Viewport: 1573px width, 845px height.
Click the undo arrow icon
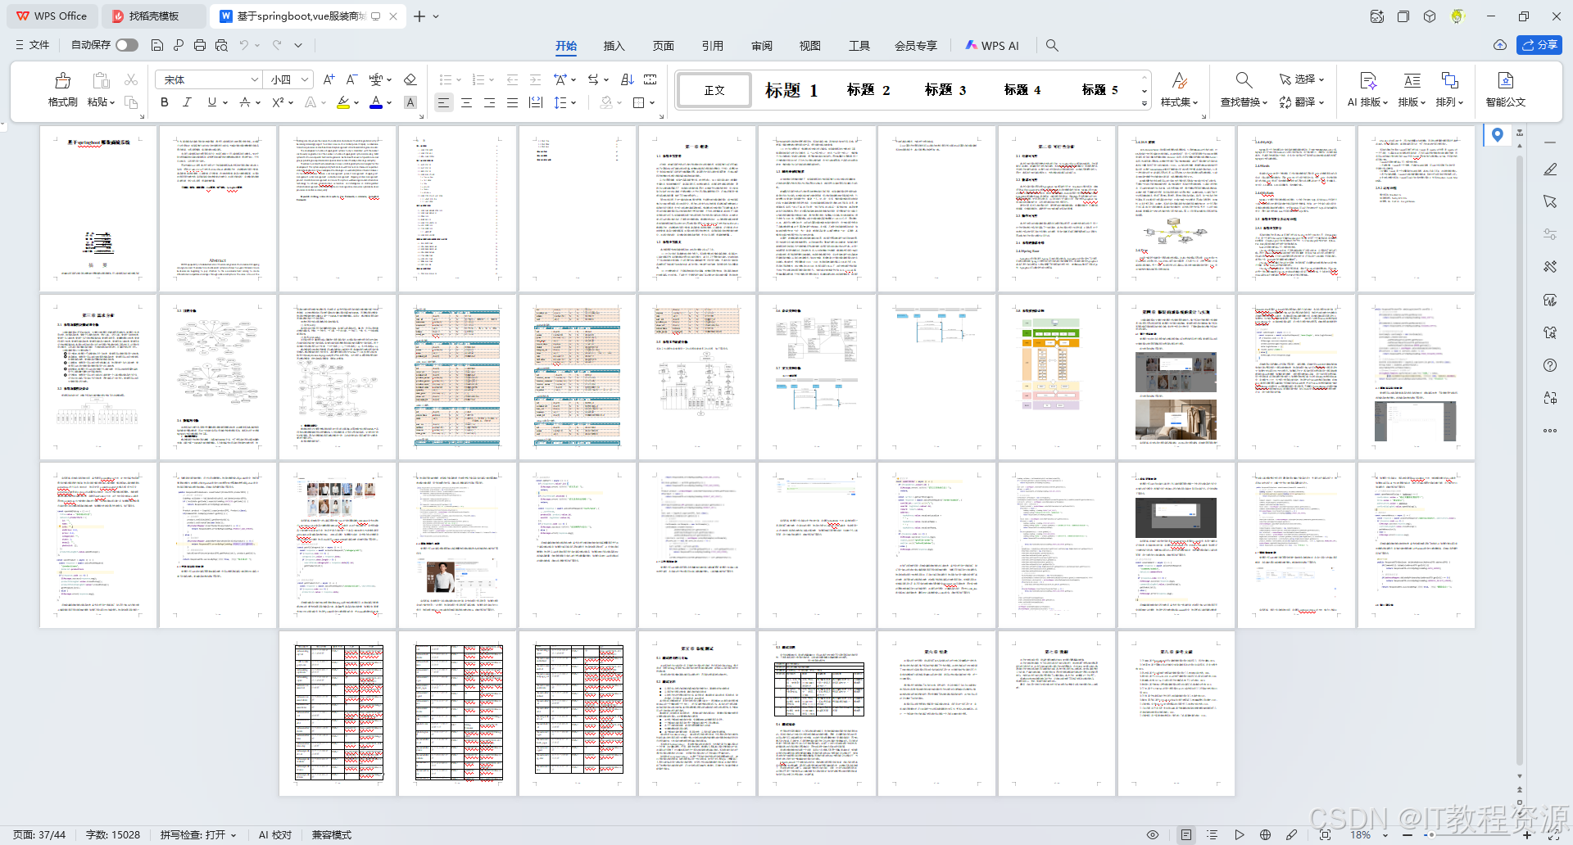tap(243, 45)
